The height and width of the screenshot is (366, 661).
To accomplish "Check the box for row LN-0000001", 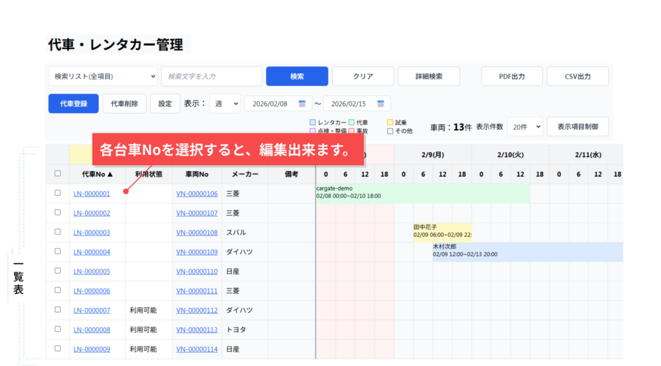I will click(57, 193).
